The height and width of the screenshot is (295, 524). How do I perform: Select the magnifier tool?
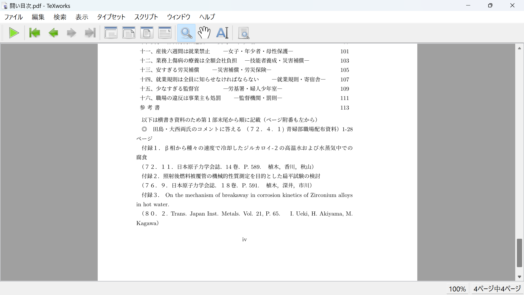click(186, 33)
